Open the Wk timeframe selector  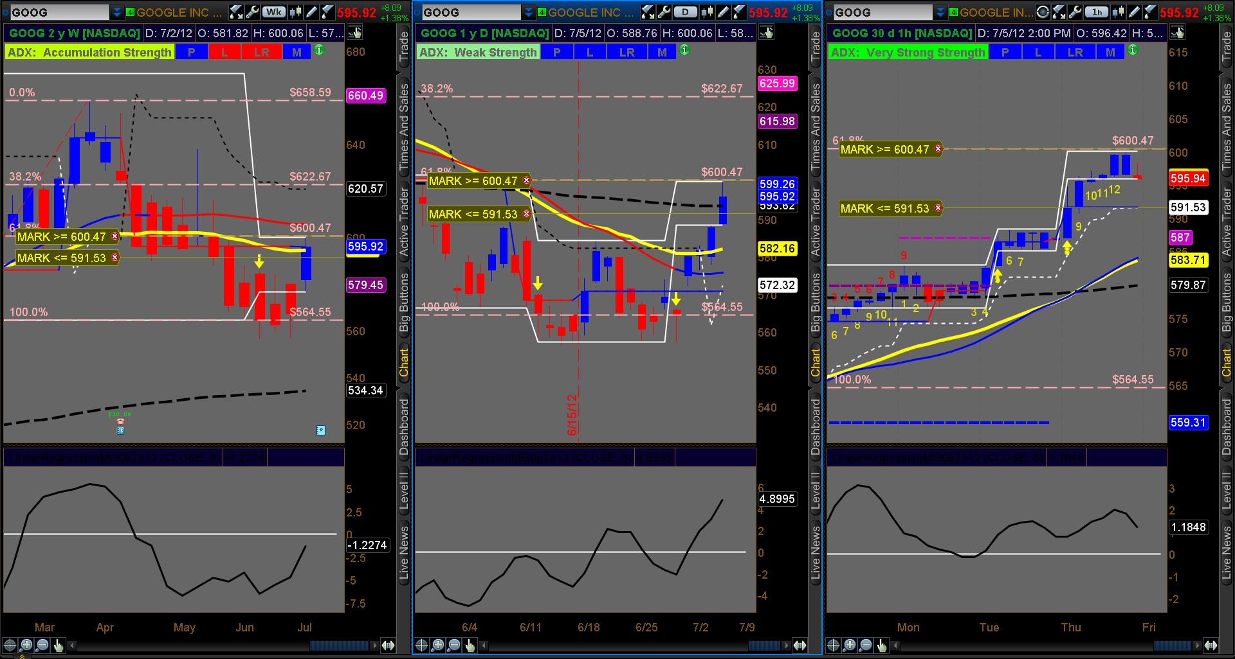pyautogui.click(x=274, y=12)
